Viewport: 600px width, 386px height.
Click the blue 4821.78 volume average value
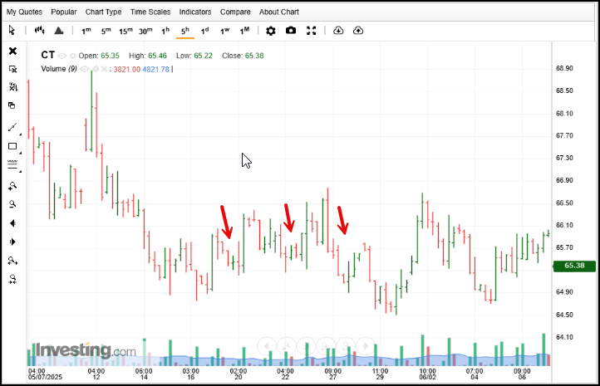tap(155, 70)
